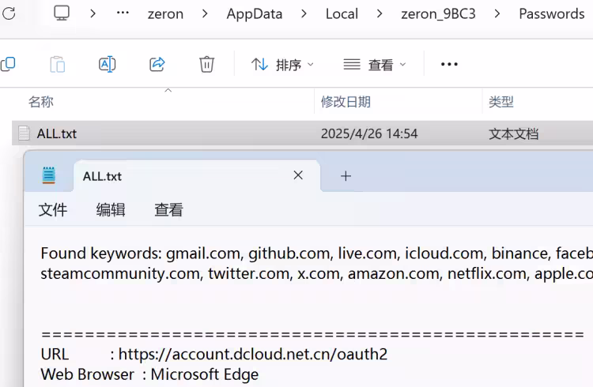Open the 排序 sort dropdown
Screen dimensions: 593x387
282,65
